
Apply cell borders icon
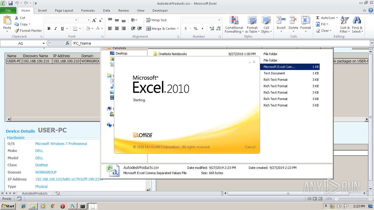click(x=75, y=29)
